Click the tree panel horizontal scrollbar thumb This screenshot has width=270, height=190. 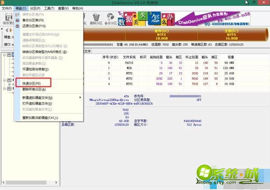[x=26, y=182]
